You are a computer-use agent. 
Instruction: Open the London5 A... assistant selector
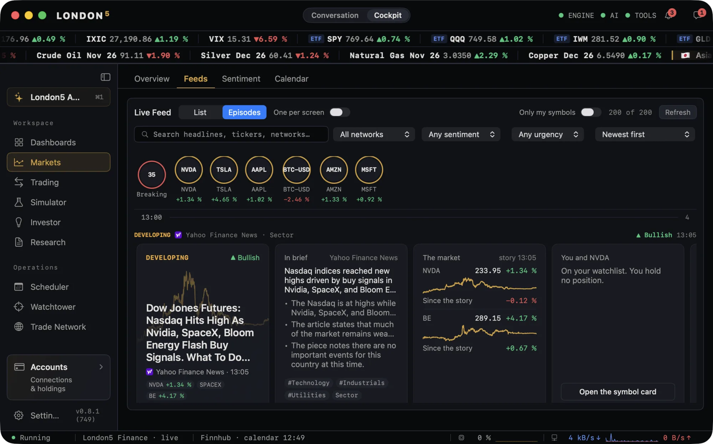tap(58, 97)
